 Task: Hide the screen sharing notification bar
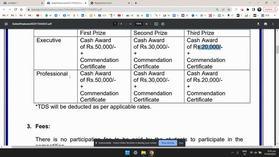181,143
